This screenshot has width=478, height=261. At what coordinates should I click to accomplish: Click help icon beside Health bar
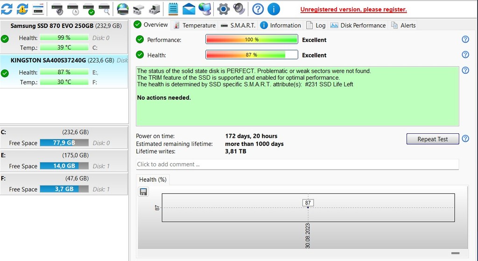(465, 55)
